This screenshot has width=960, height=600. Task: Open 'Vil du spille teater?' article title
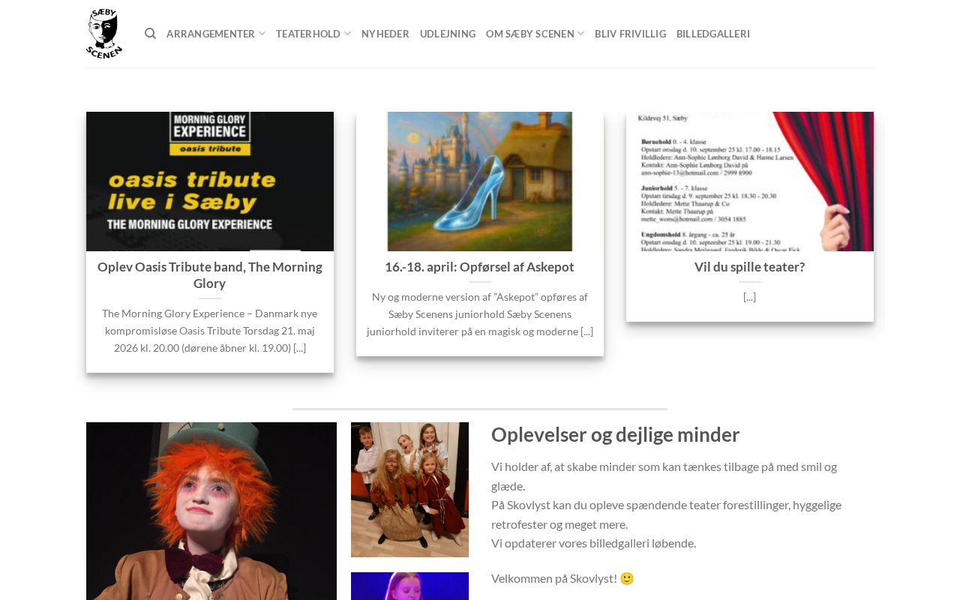click(x=750, y=267)
